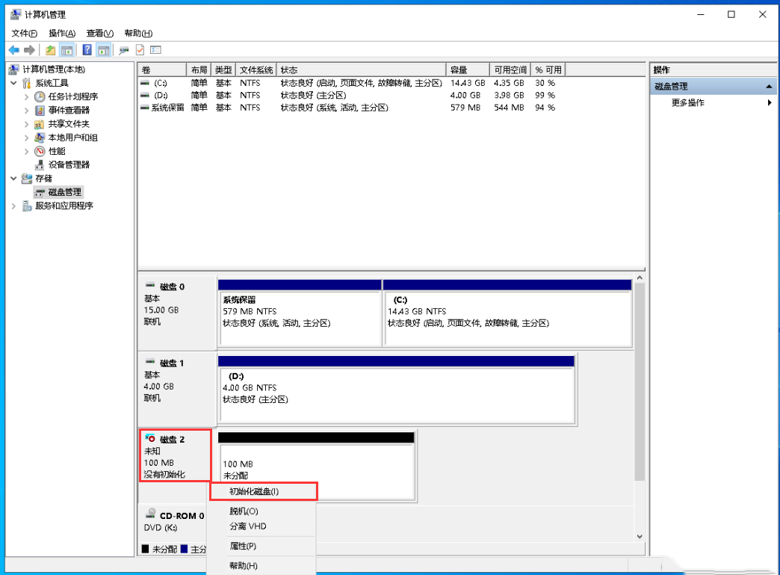
Task: Expand the 任务计划程序 node
Action: pyautogui.click(x=26, y=96)
